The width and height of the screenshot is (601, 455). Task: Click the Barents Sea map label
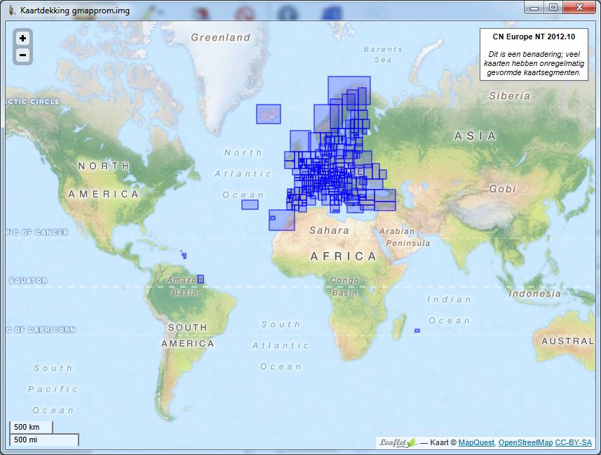[384, 55]
